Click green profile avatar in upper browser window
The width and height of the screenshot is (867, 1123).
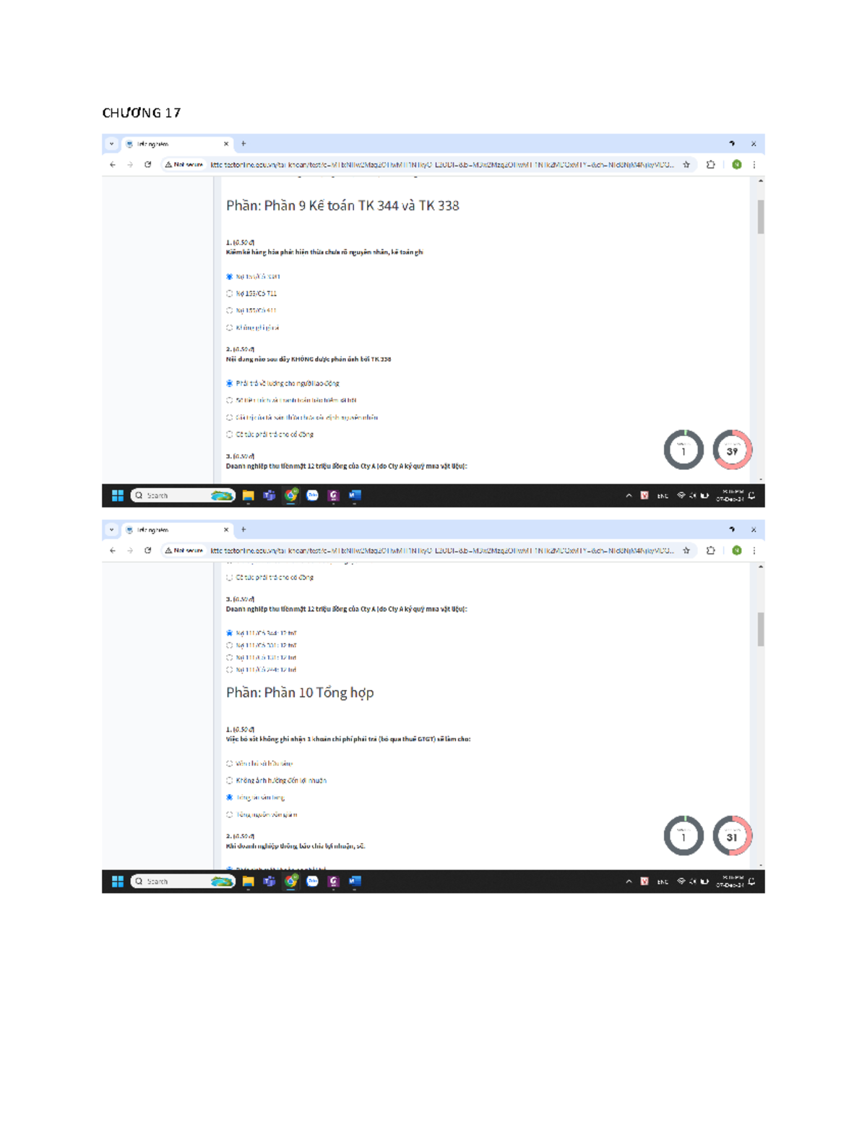click(x=737, y=165)
